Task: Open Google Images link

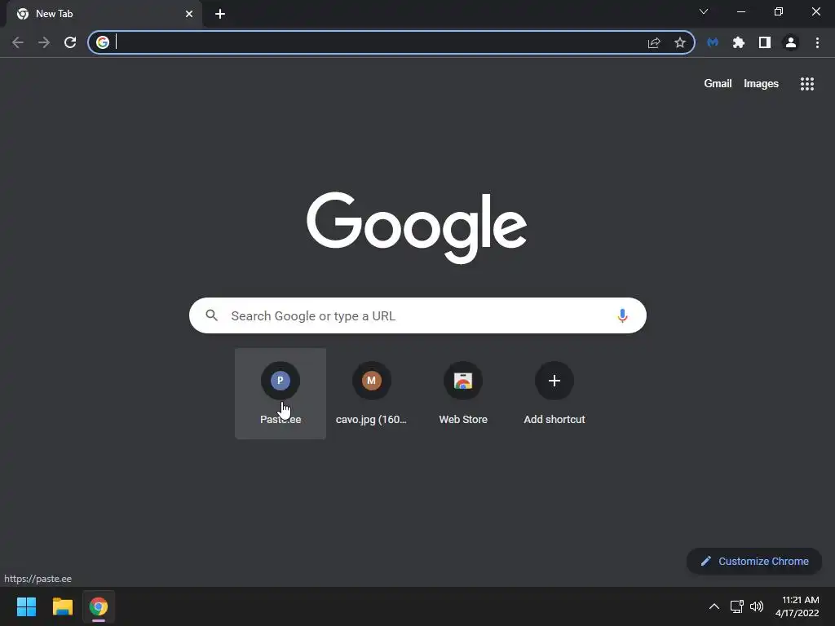Action: click(761, 84)
